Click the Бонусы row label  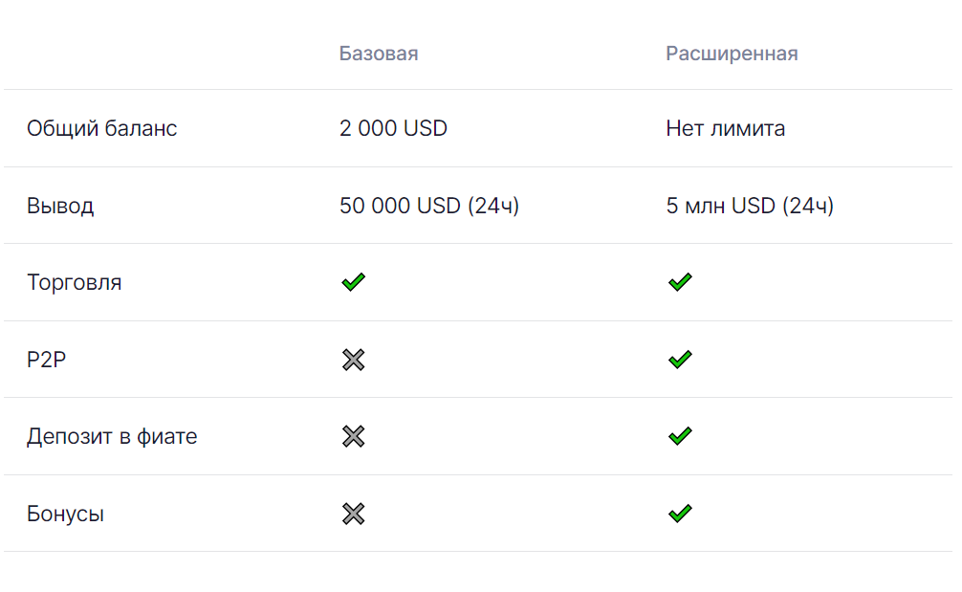[65, 514]
